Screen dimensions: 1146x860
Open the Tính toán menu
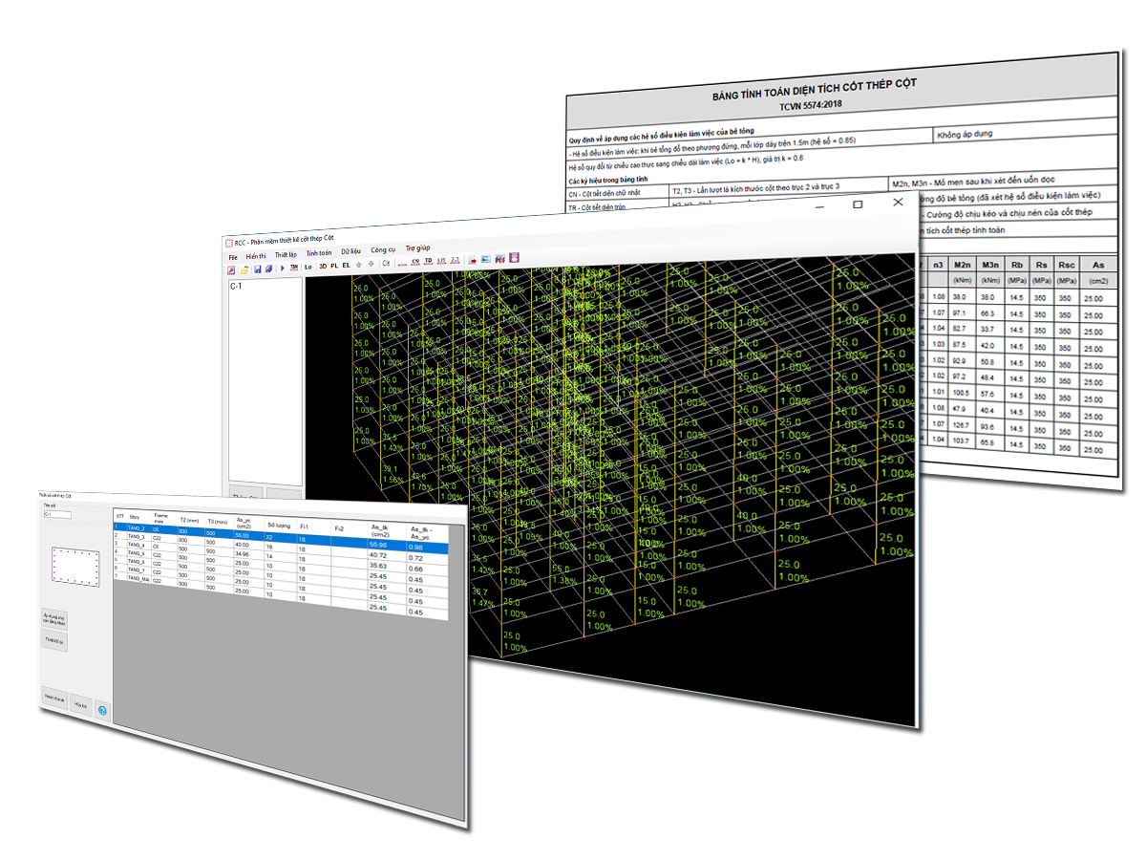coord(319,253)
